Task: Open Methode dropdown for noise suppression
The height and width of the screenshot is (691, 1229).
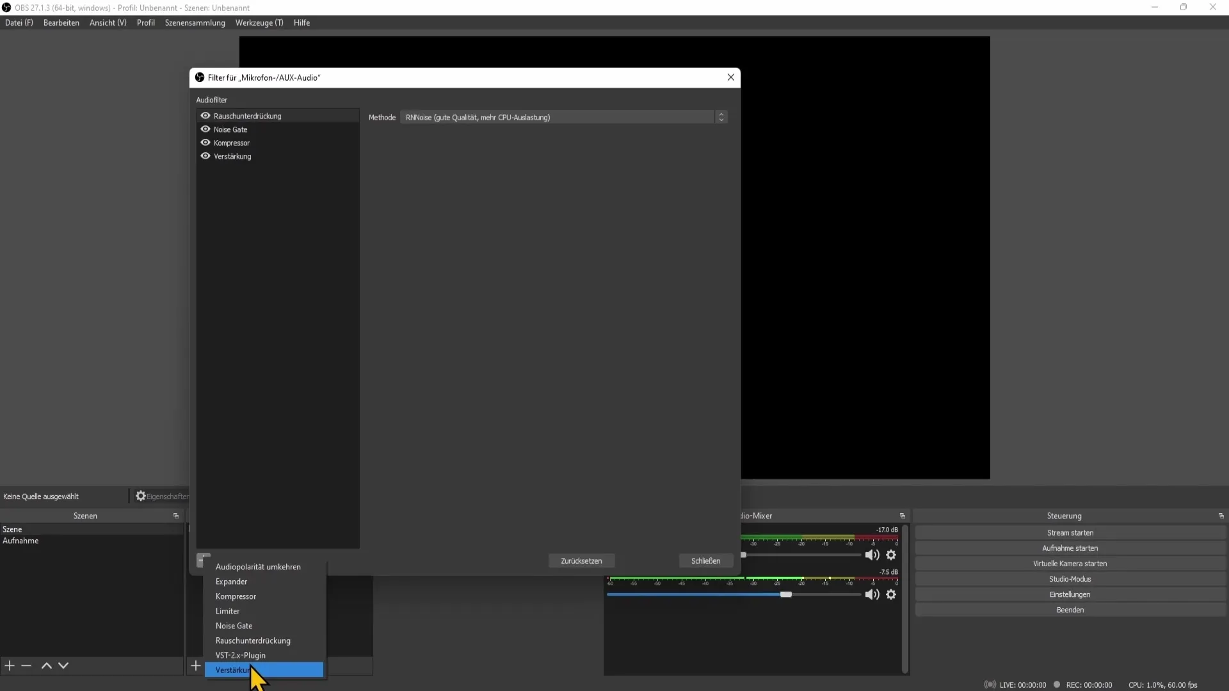Action: click(x=723, y=117)
